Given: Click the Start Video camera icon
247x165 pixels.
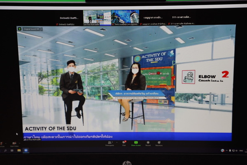Looking at the screenshot, I should (14, 144).
